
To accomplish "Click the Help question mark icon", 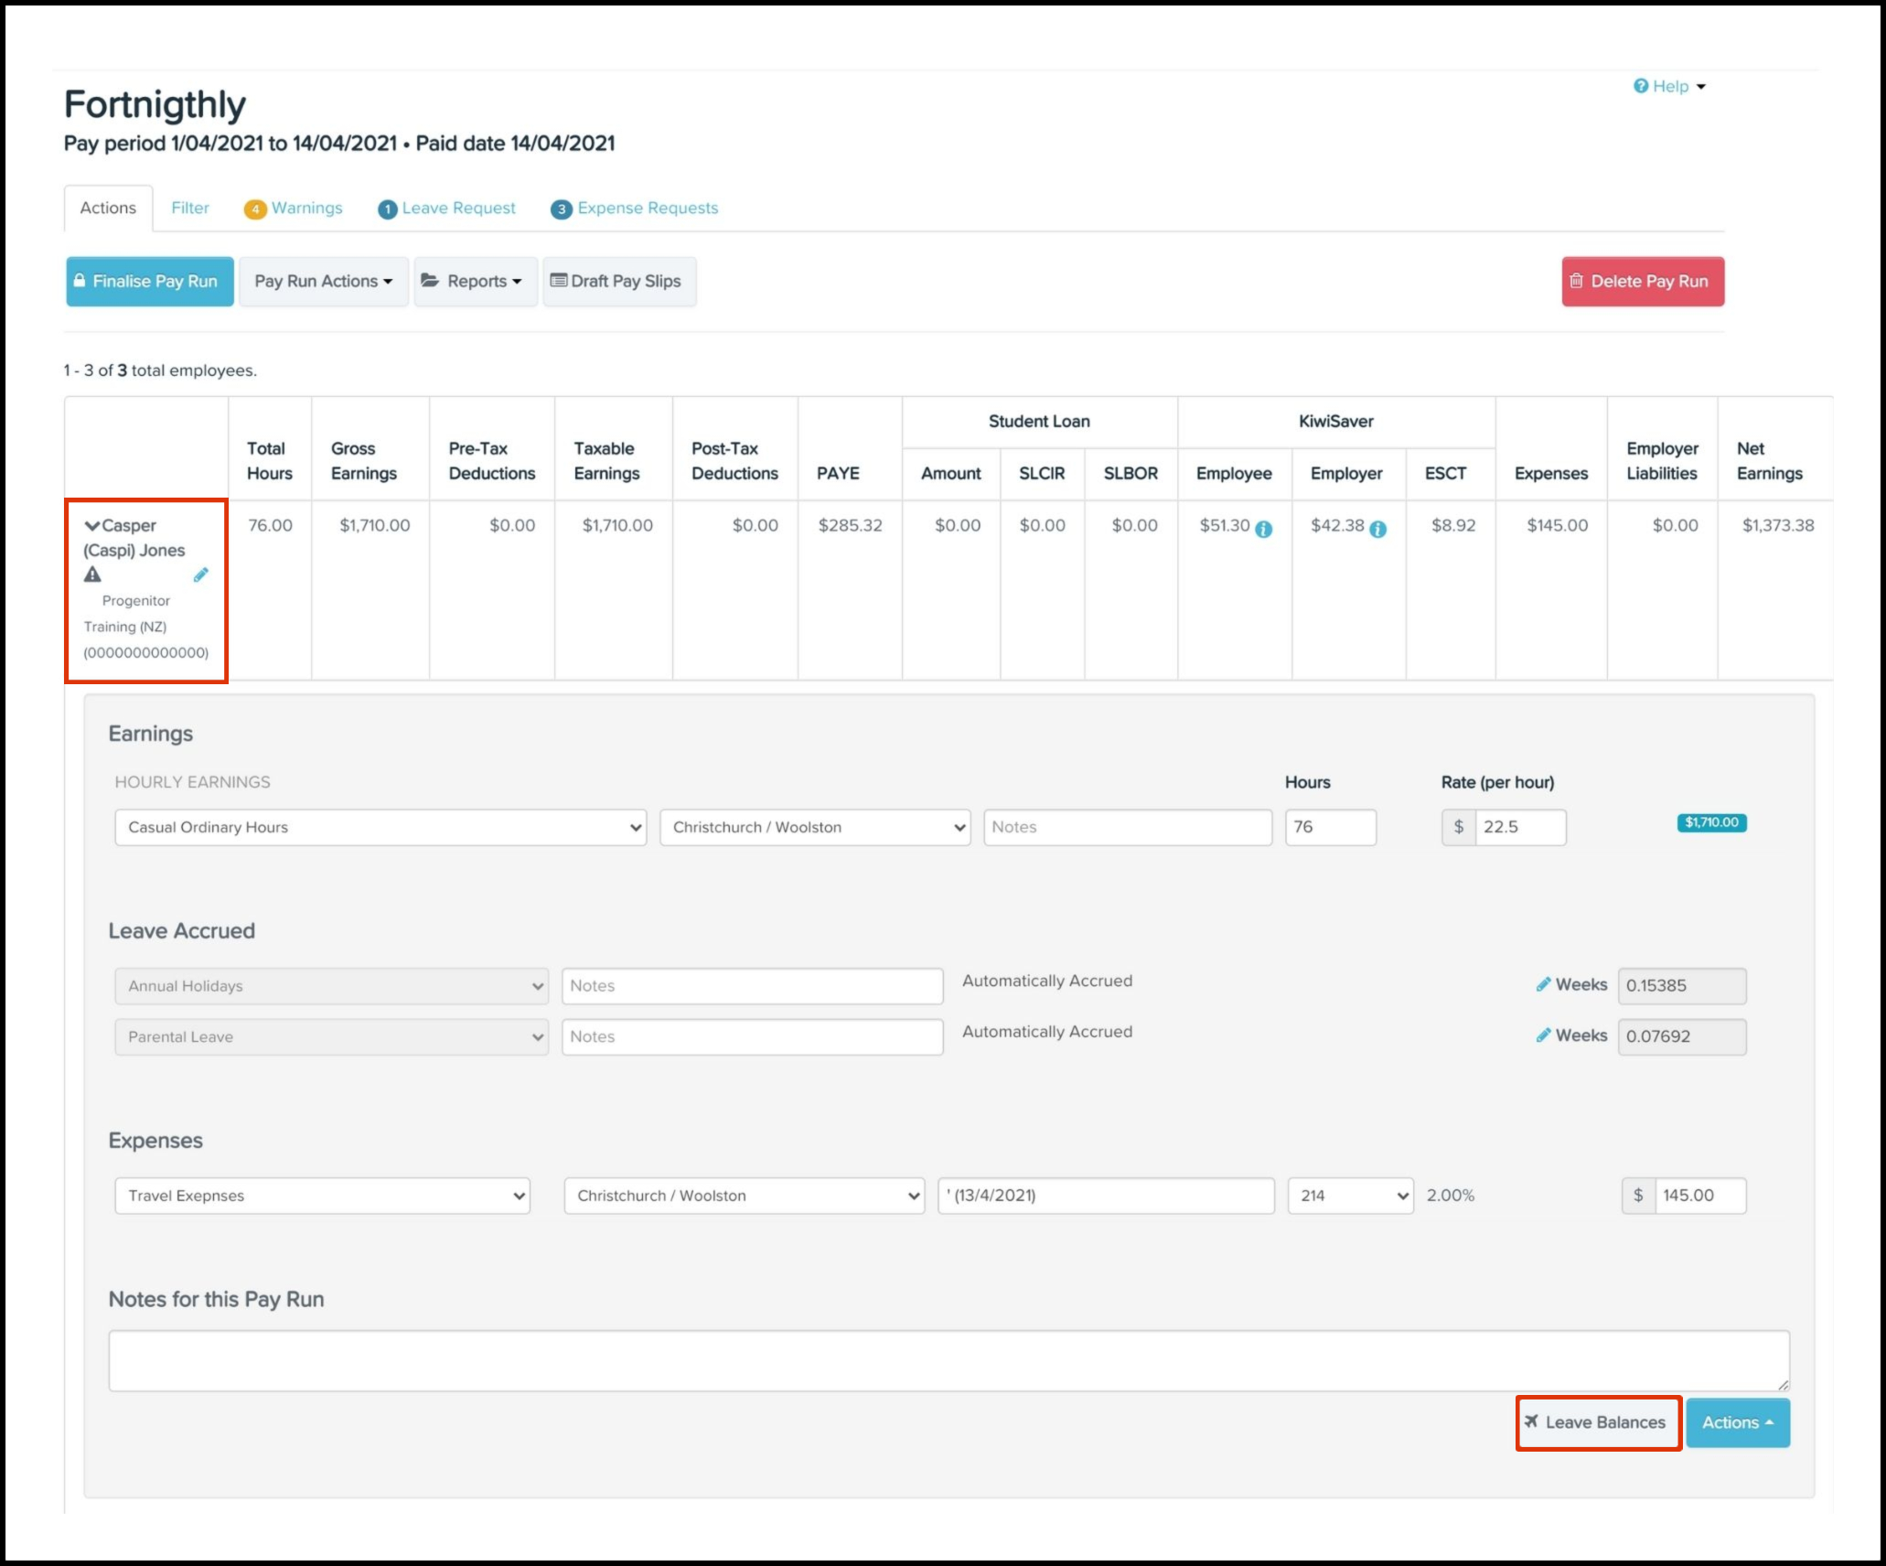I will 1641,86.
